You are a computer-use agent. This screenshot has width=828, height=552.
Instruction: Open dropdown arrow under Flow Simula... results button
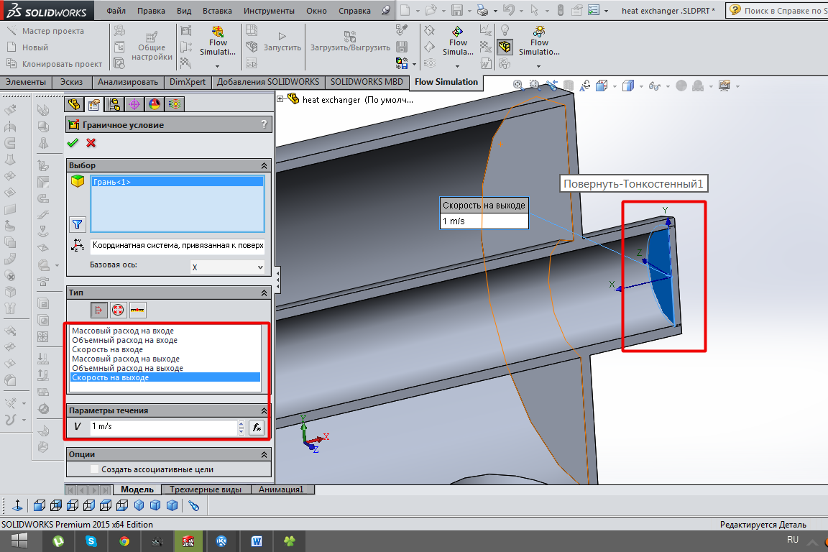457,66
